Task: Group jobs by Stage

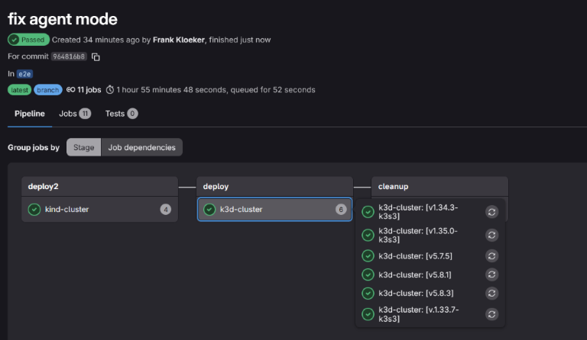Action: tap(83, 147)
